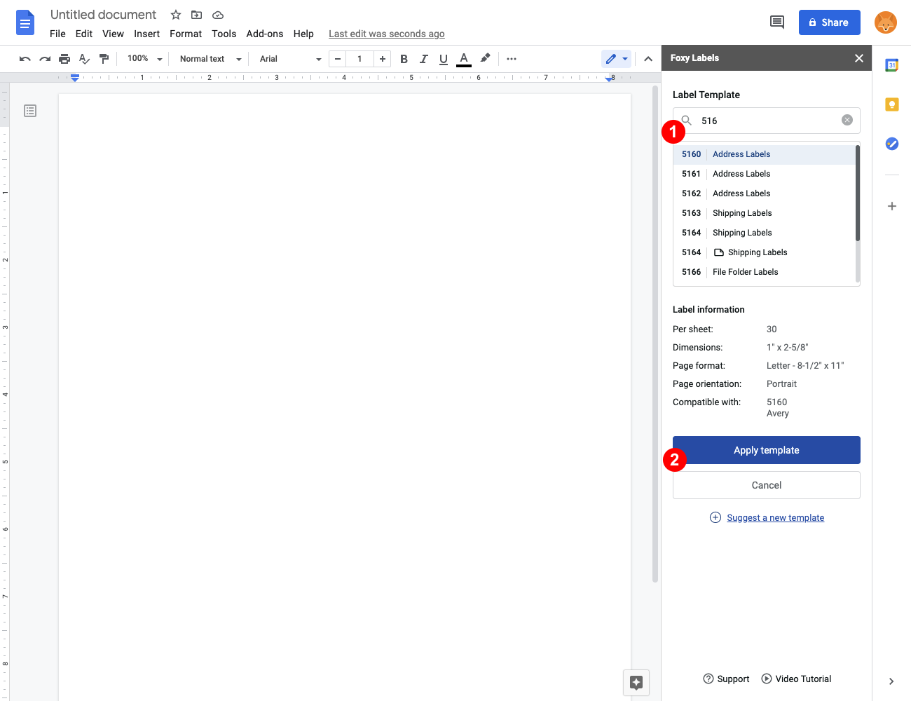Open Google Calendar from the side panel
The width and height of the screenshot is (911, 701).
[891, 64]
